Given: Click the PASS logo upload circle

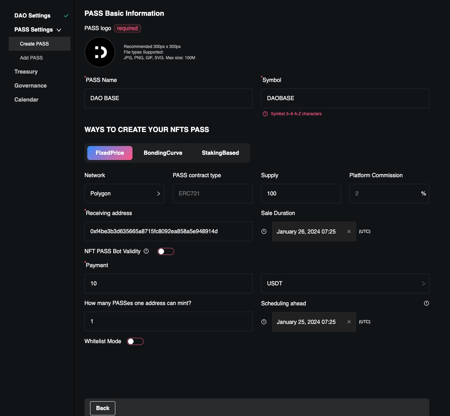Looking at the screenshot, I should coord(100,52).
